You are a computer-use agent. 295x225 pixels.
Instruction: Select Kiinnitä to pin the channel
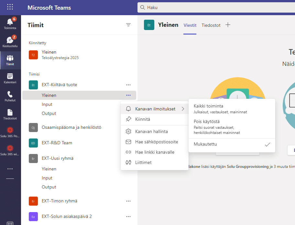155,119
